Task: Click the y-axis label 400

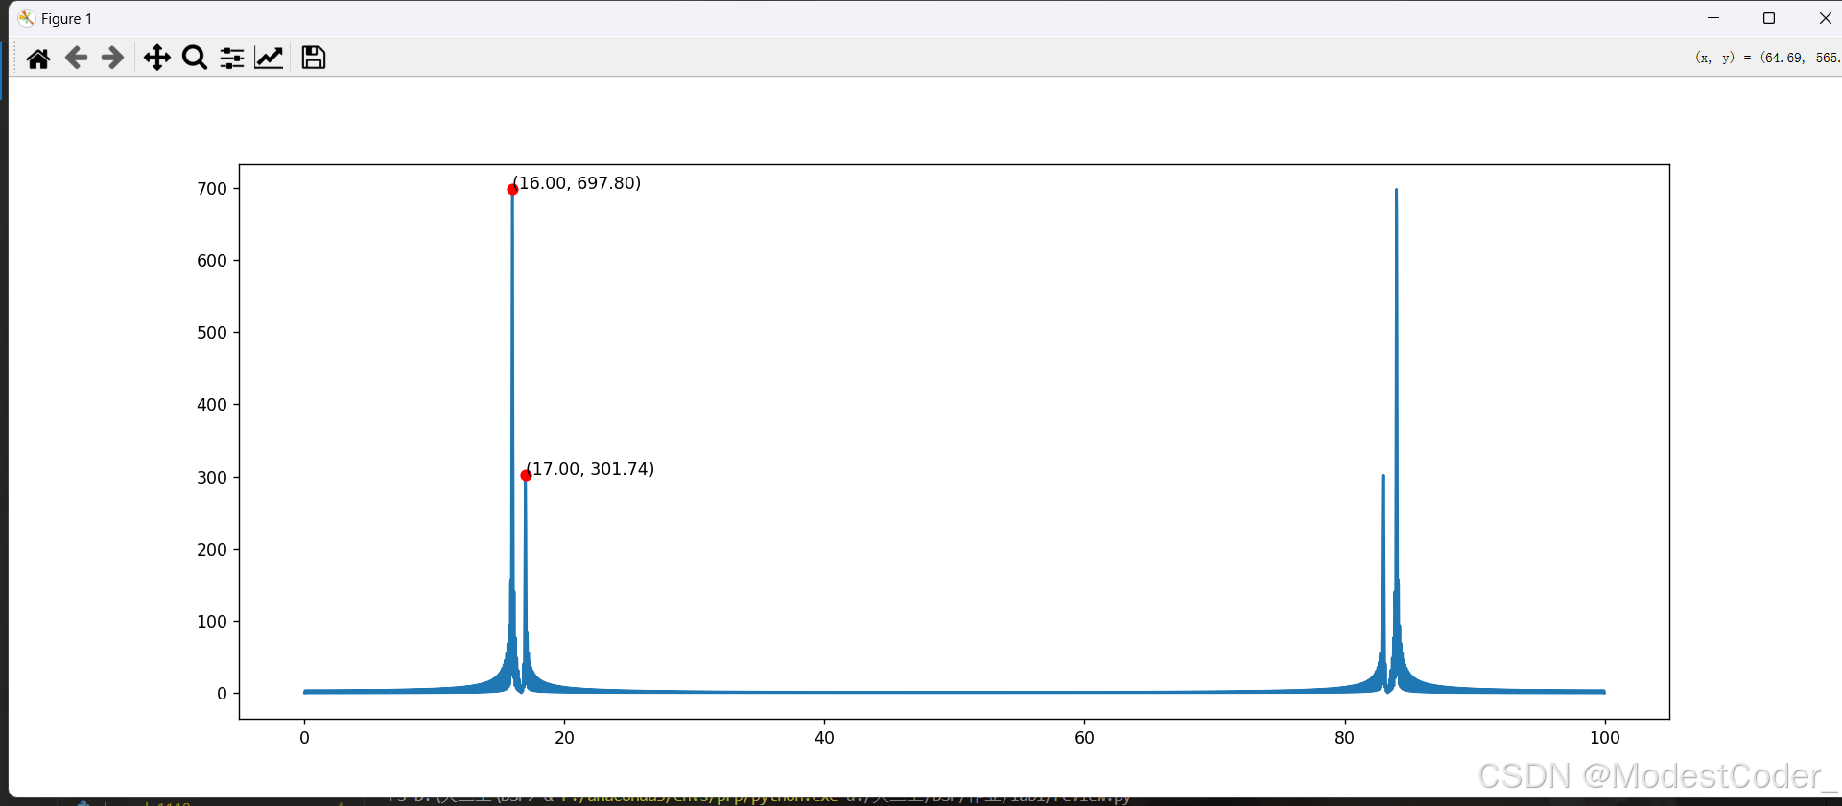Action: pos(212,405)
